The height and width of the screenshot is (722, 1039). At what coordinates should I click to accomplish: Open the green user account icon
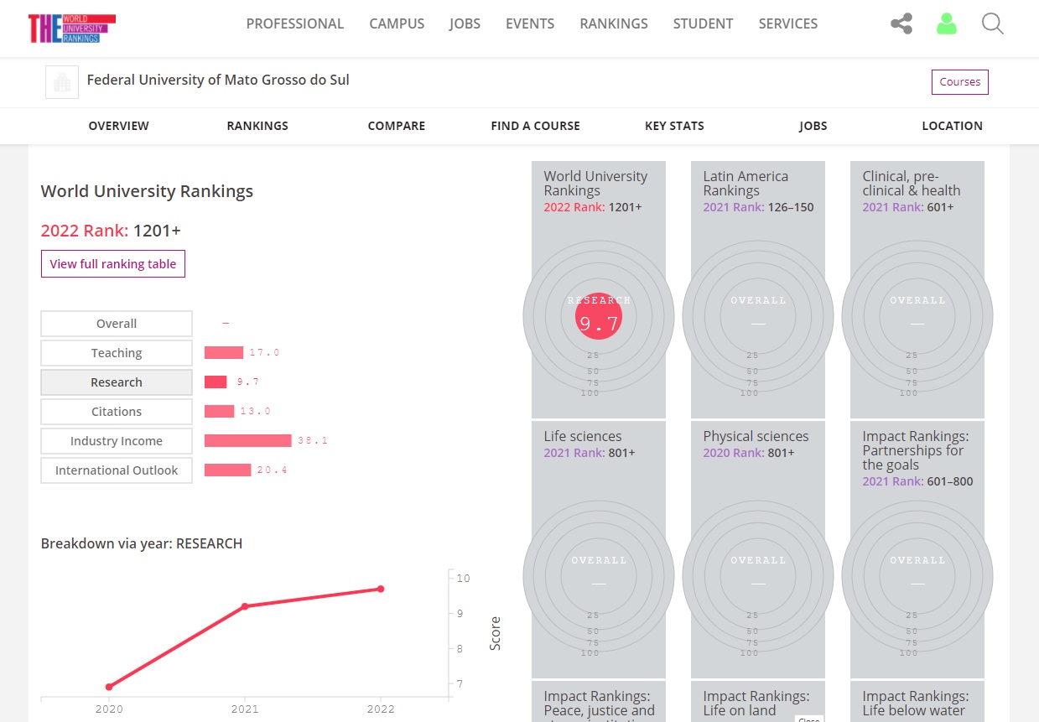coord(947,23)
